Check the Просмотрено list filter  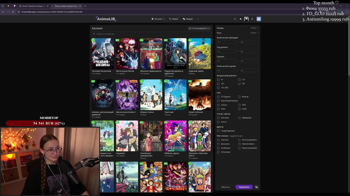click(239, 144)
